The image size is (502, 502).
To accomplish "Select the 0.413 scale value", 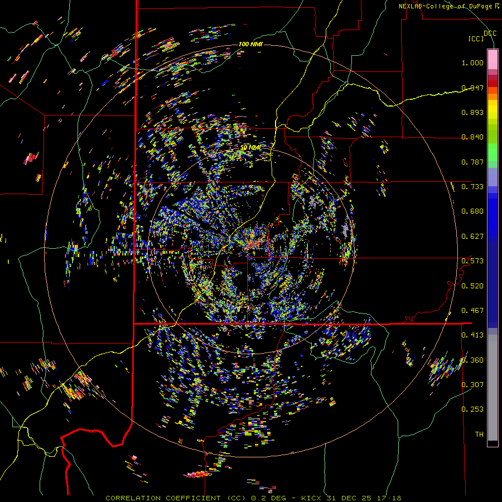I will [x=472, y=335].
